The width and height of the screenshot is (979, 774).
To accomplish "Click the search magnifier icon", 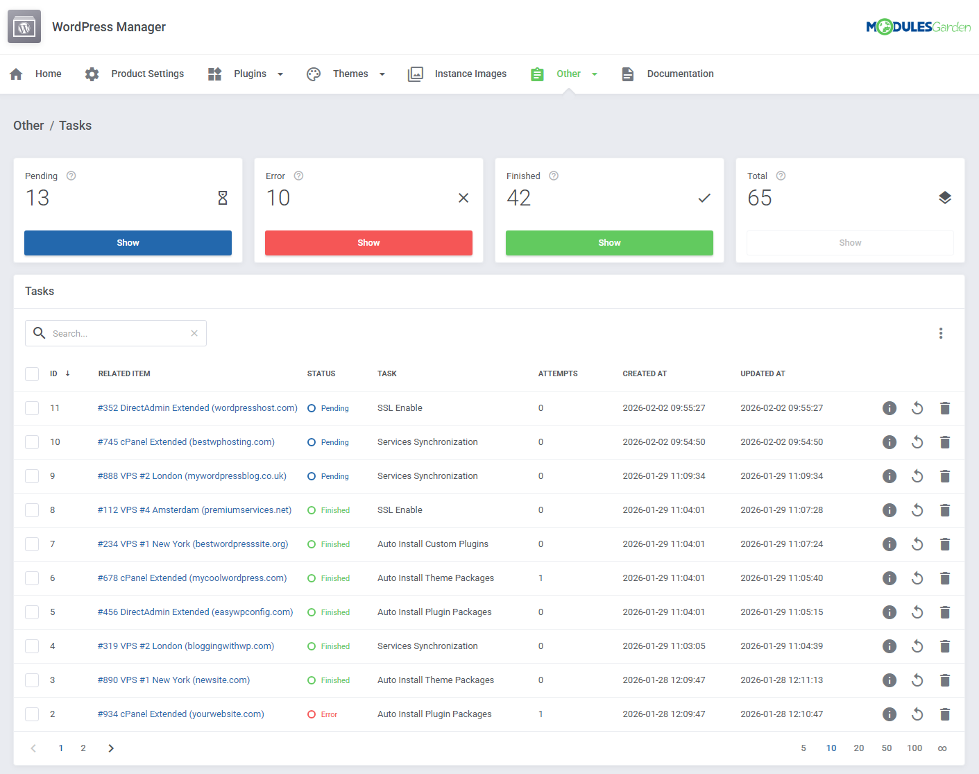I will click(40, 333).
